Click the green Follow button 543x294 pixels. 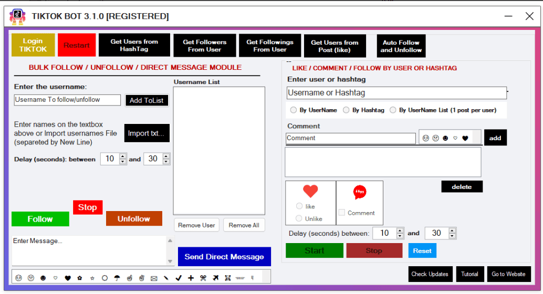40,219
